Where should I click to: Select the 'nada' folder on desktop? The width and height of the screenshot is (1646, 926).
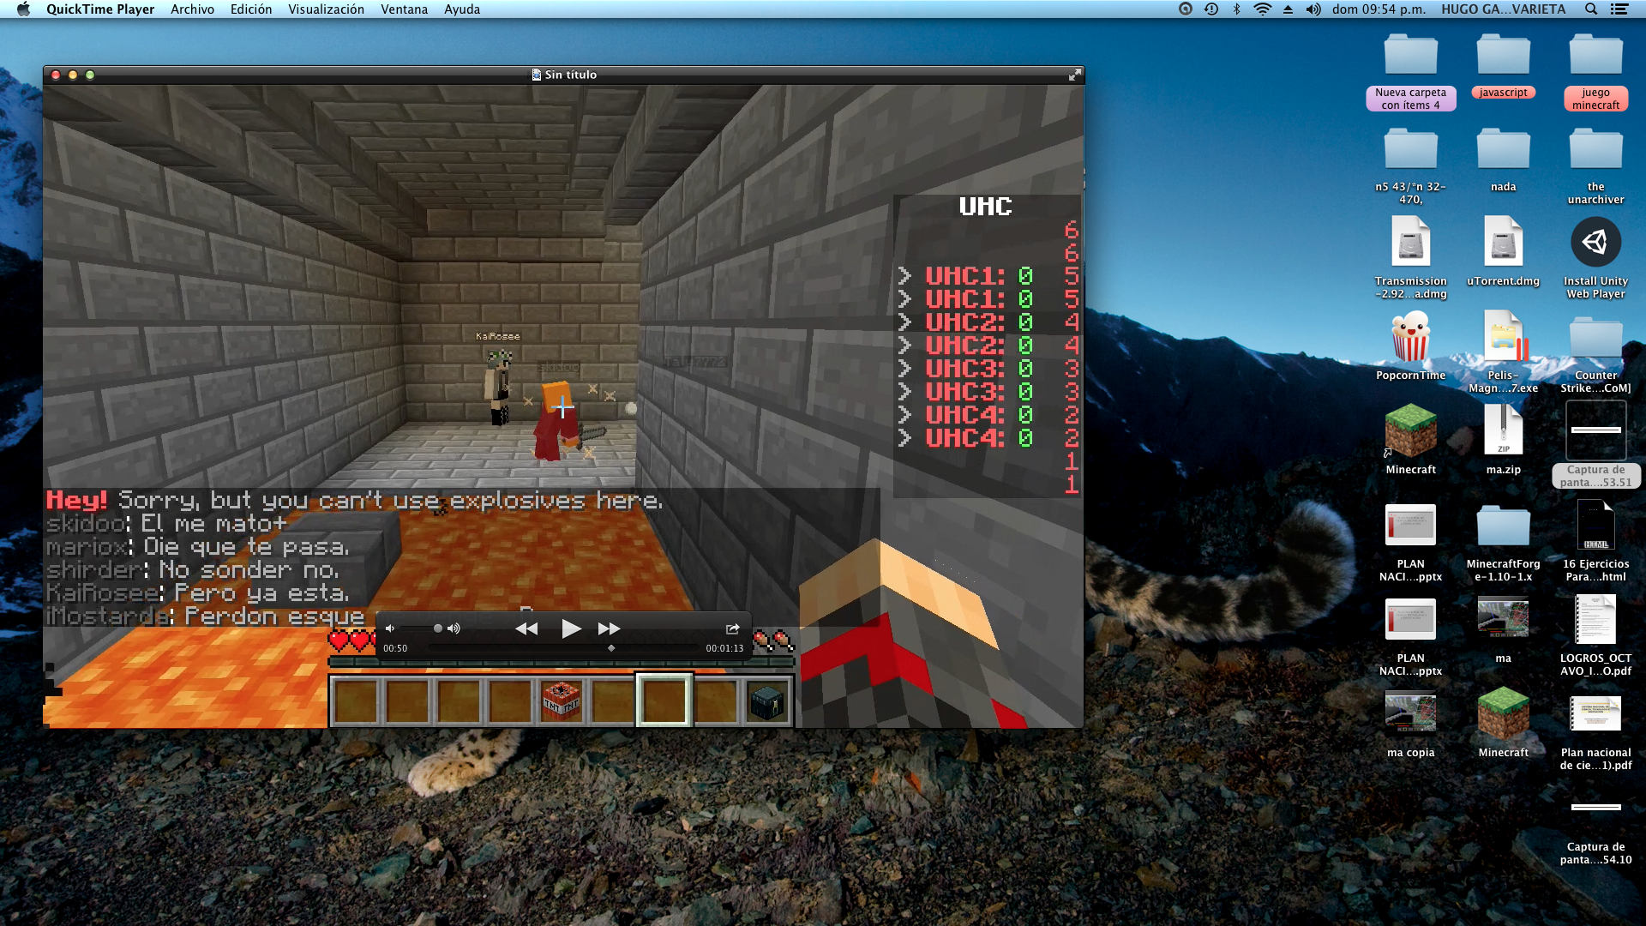[1503, 160]
